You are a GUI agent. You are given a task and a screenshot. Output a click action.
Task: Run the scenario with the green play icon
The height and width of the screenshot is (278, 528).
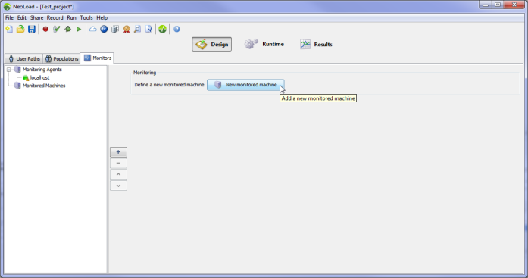click(x=79, y=30)
